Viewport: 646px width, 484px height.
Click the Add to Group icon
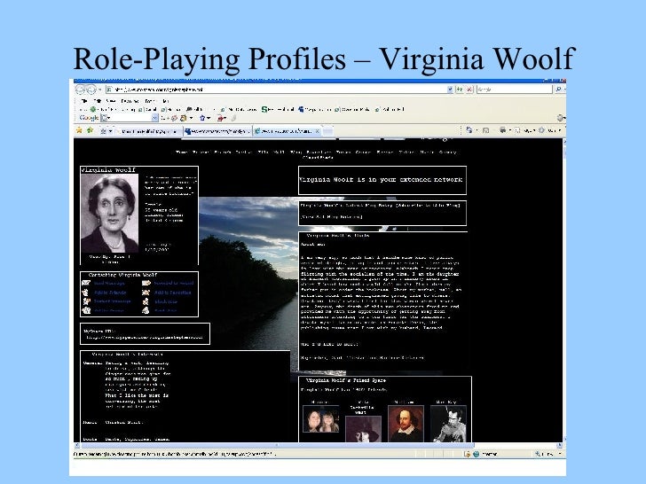88,311
